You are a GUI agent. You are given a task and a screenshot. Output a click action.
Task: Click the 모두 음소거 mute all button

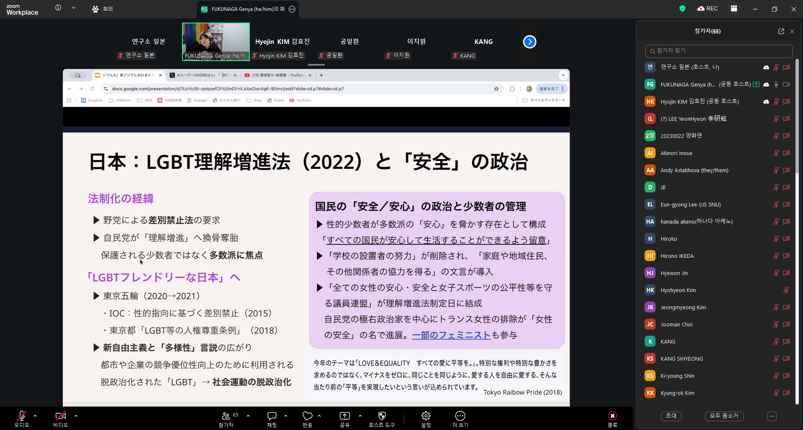(x=724, y=416)
